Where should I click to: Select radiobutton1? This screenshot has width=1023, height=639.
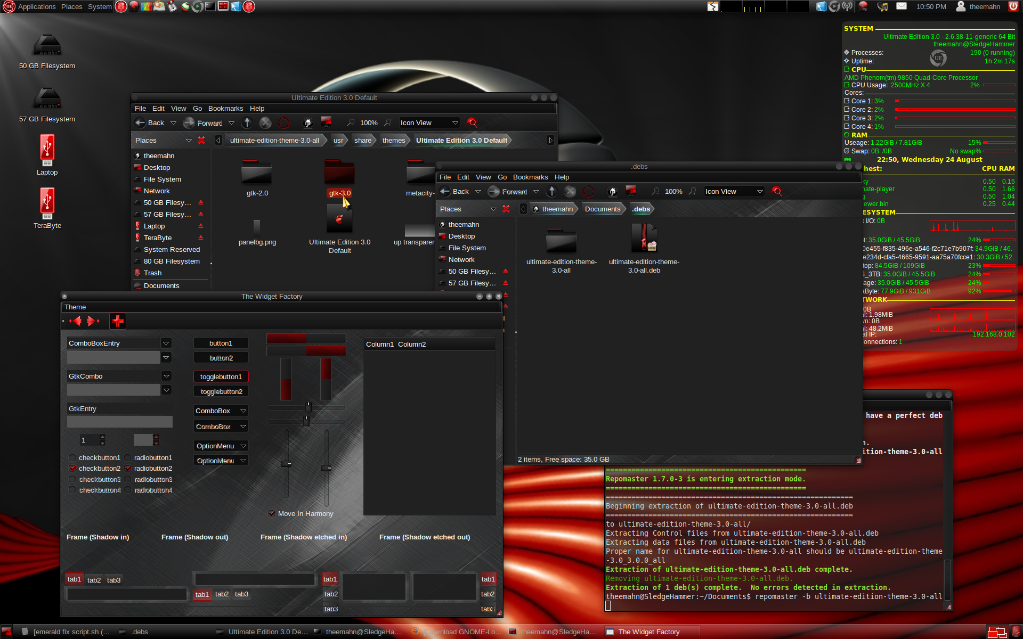(x=128, y=457)
